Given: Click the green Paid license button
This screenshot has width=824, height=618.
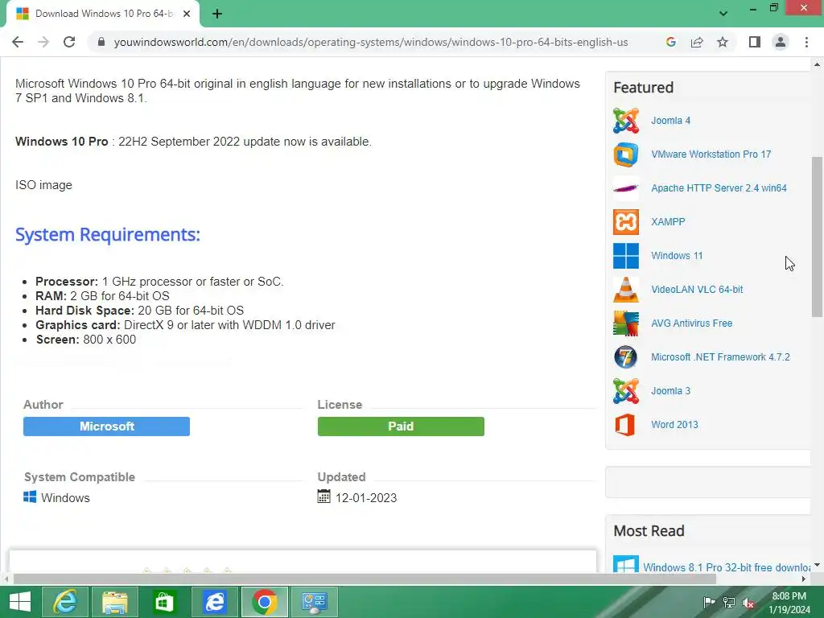Looking at the screenshot, I should tap(401, 426).
